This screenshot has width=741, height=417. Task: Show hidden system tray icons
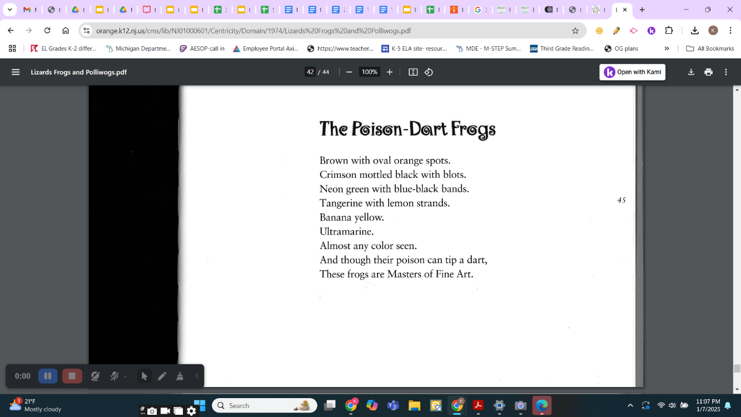pyautogui.click(x=630, y=406)
